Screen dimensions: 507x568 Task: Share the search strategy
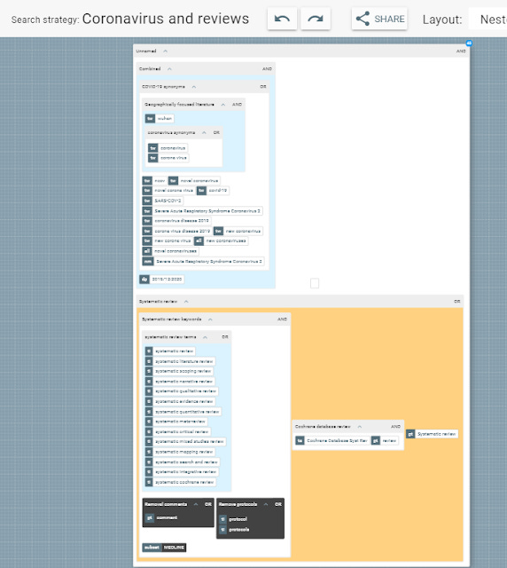(379, 19)
